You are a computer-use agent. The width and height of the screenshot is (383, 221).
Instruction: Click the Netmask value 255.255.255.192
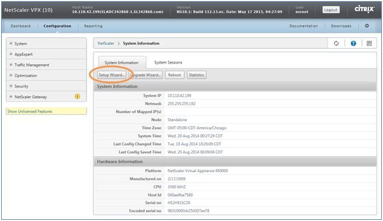coord(181,104)
